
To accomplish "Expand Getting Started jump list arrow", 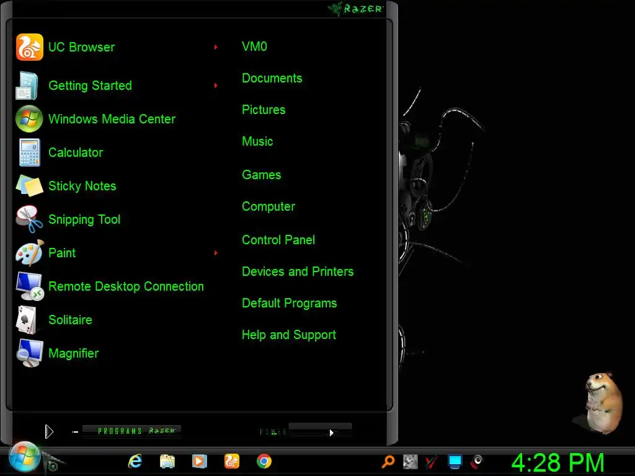I will (216, 86).
